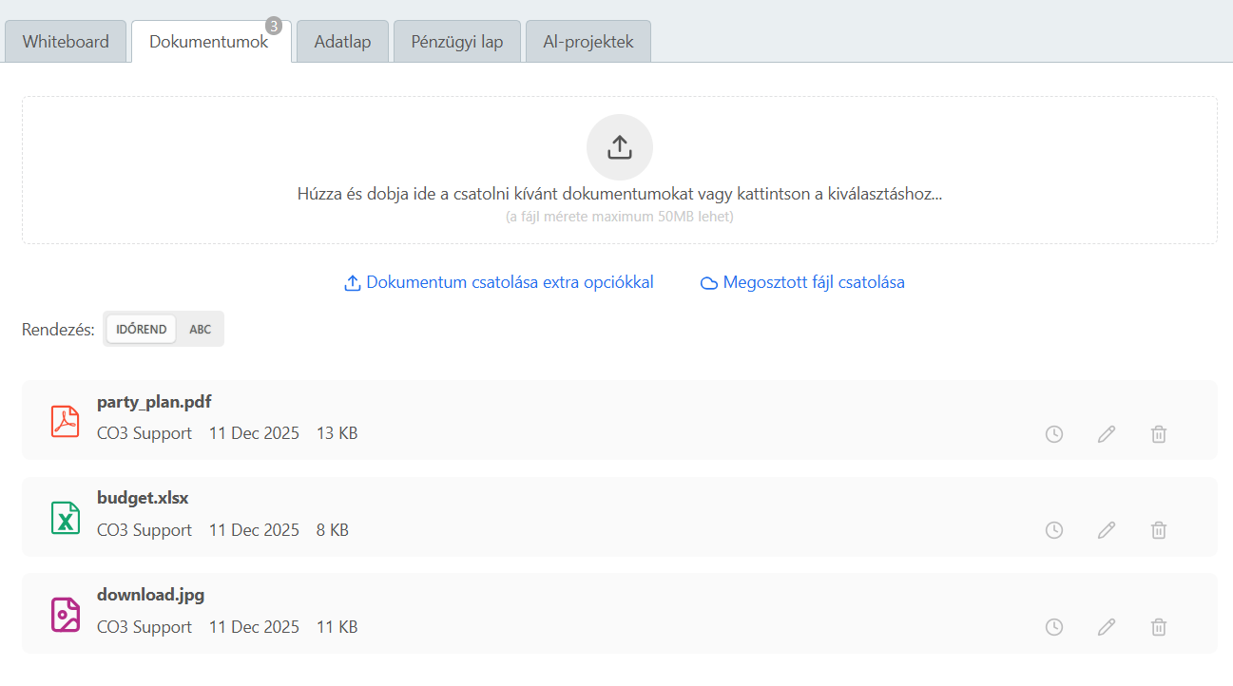Click the pencil icon to rename budget.xlsx
This screenshot has height=686, width=1233.
pyautogui.click(x=1106, y=529)
